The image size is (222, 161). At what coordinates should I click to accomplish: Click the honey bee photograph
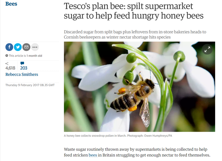coord(139,87)
